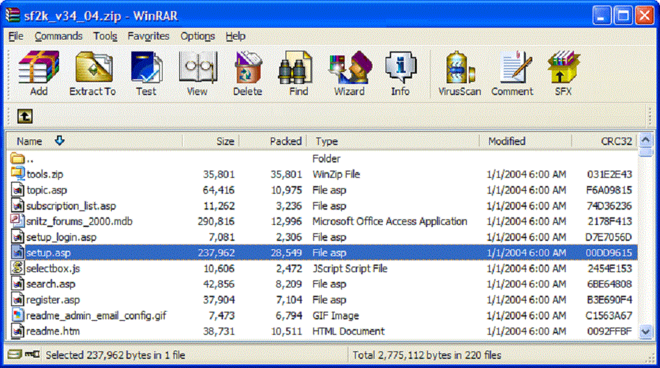The image size is (660, 368).
Task: Select the file readme_admin_email_config.gif
Action: pyautogui.click(x=97, y=315)
